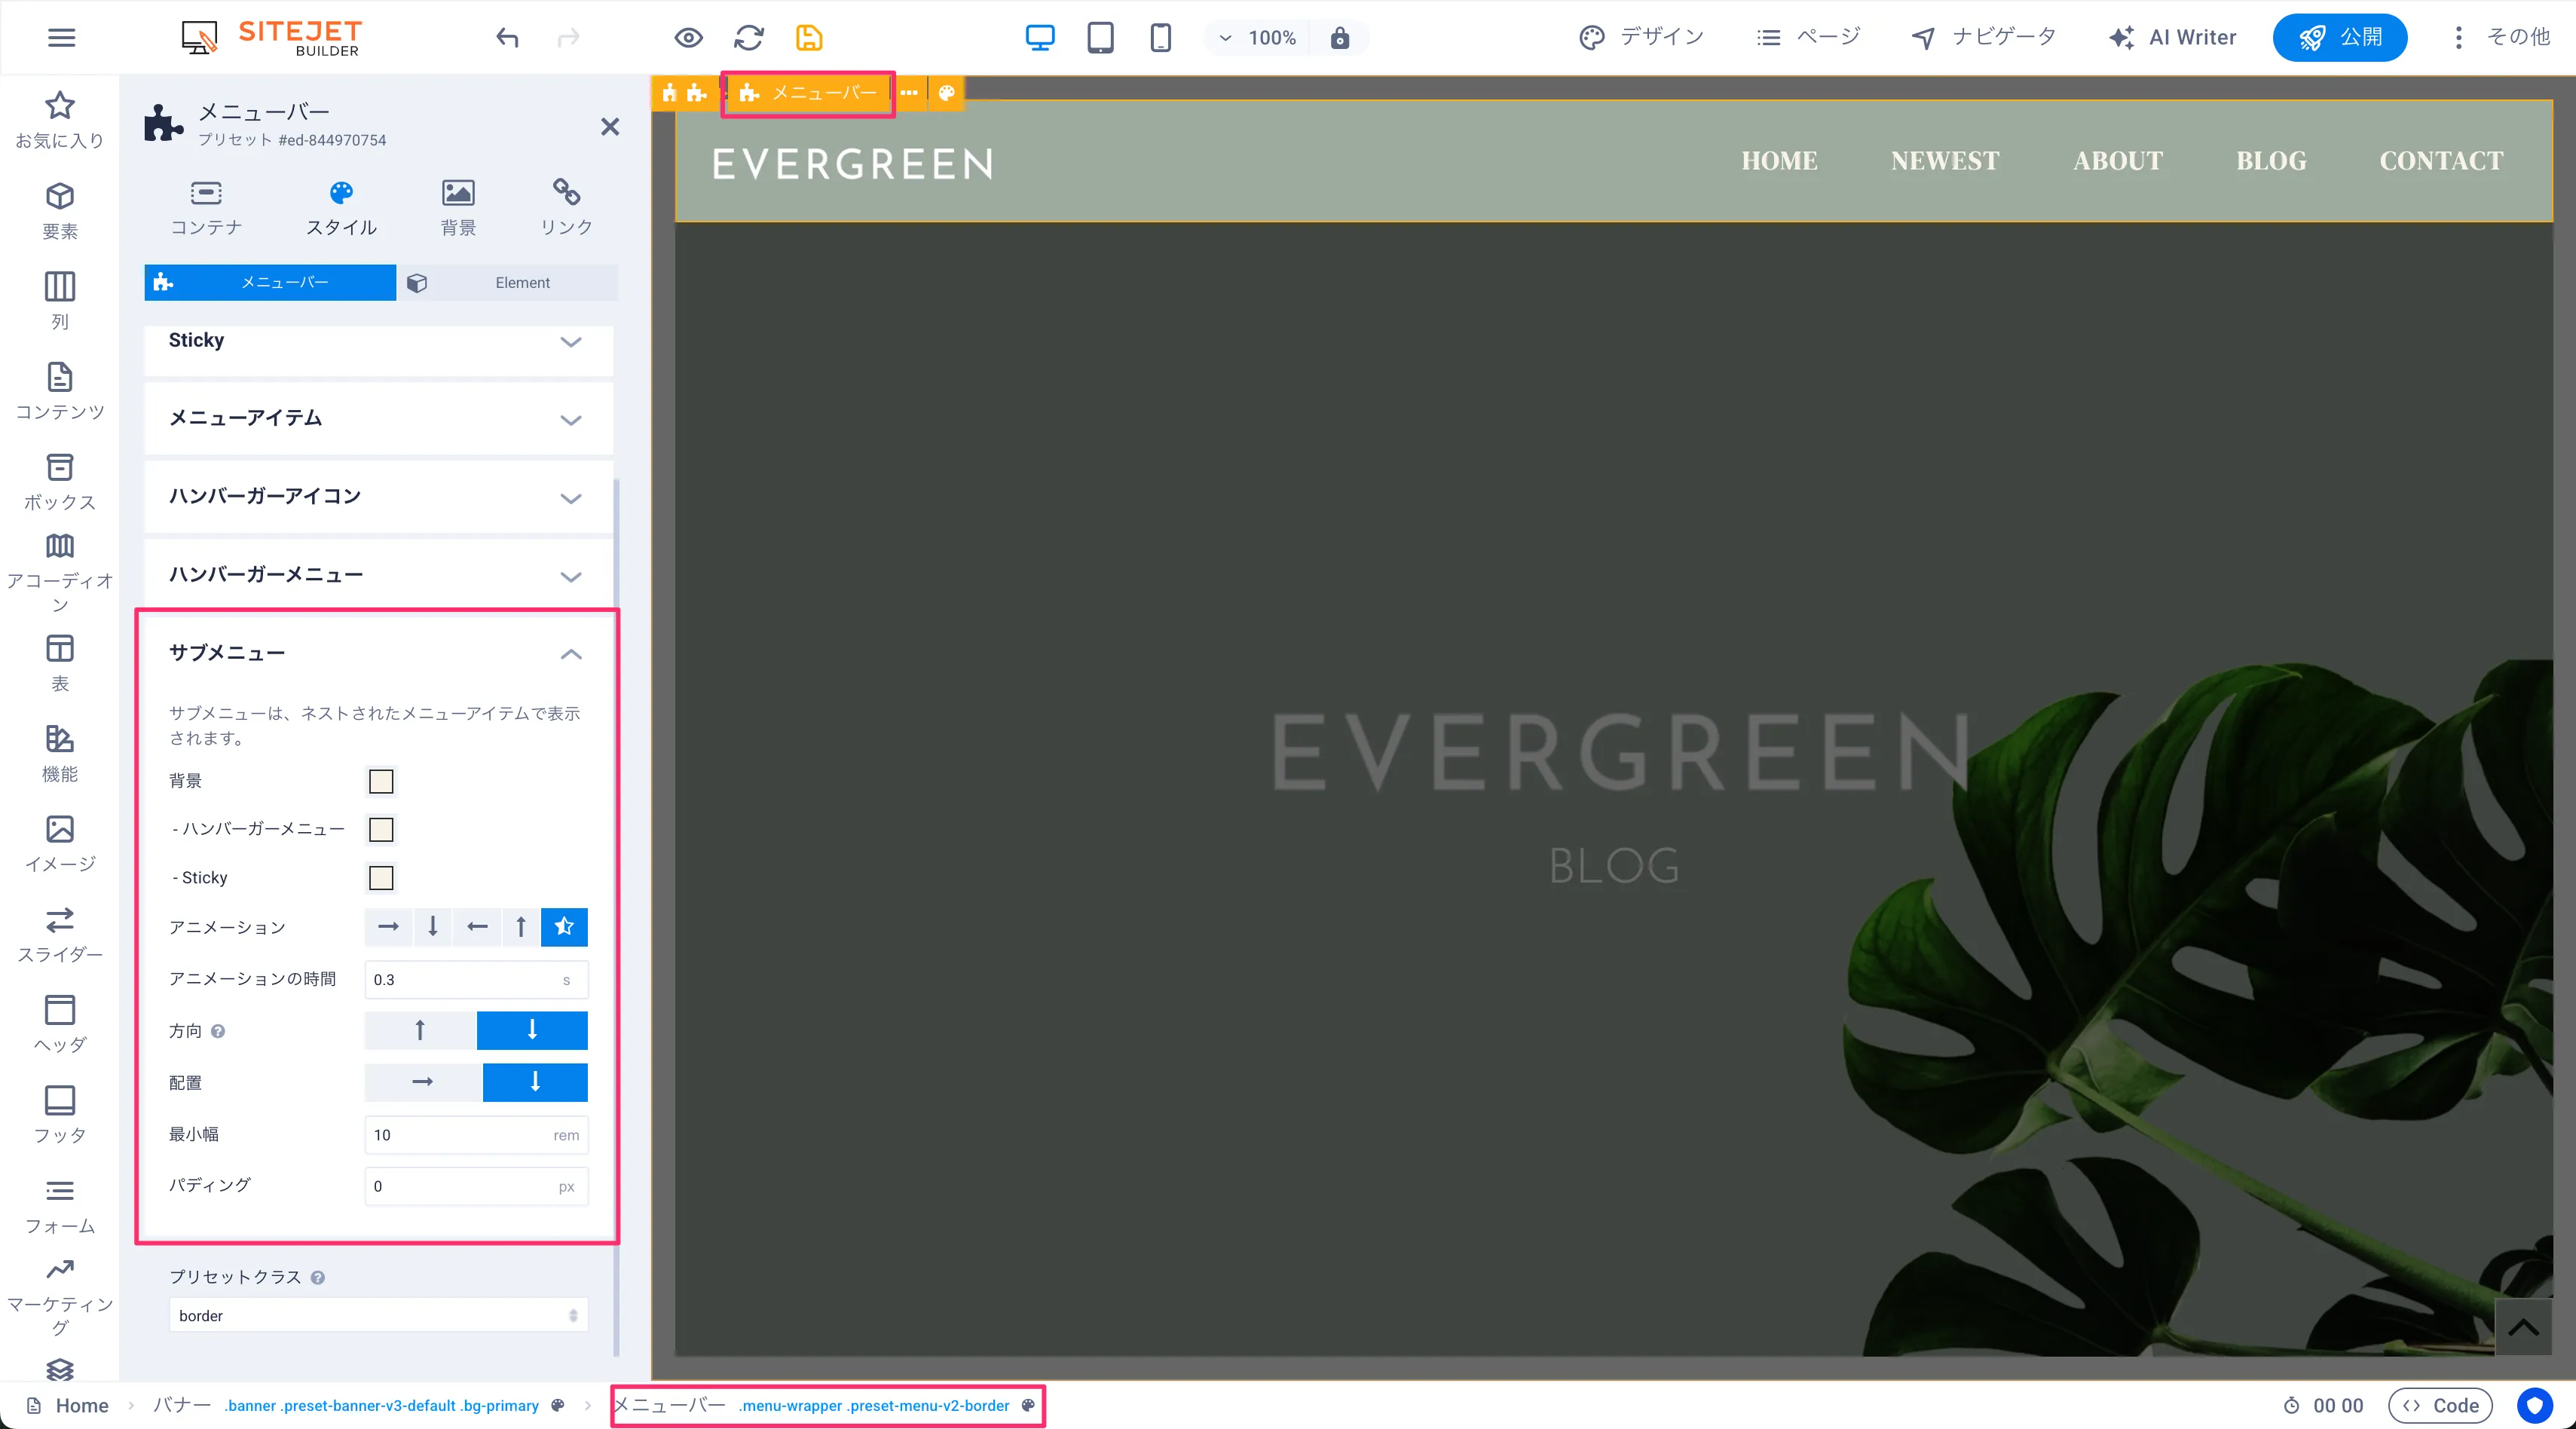Image resolution: width=2576 pixels, height=1429 pixels.
Task: Click the アニメーションの時間 input field
Action: (x=476, y=980)
